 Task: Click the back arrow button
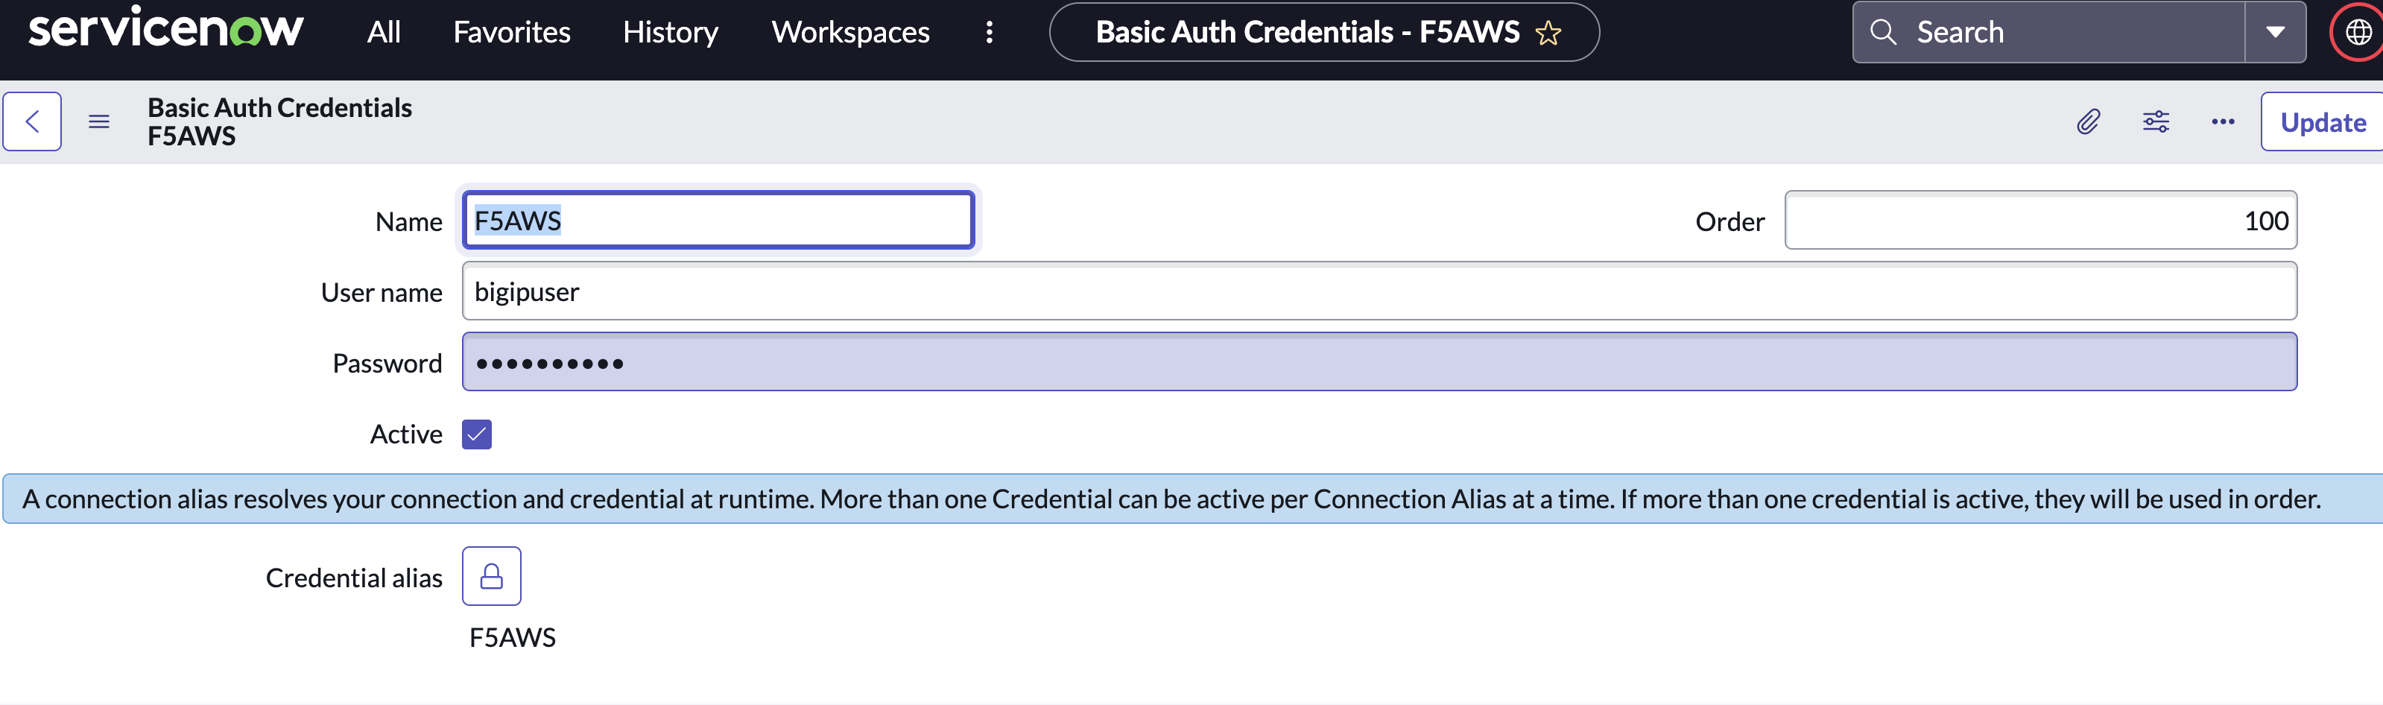point(32,121)
